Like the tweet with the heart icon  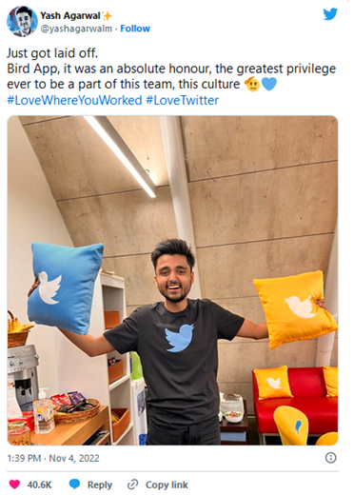click(14, 485)
